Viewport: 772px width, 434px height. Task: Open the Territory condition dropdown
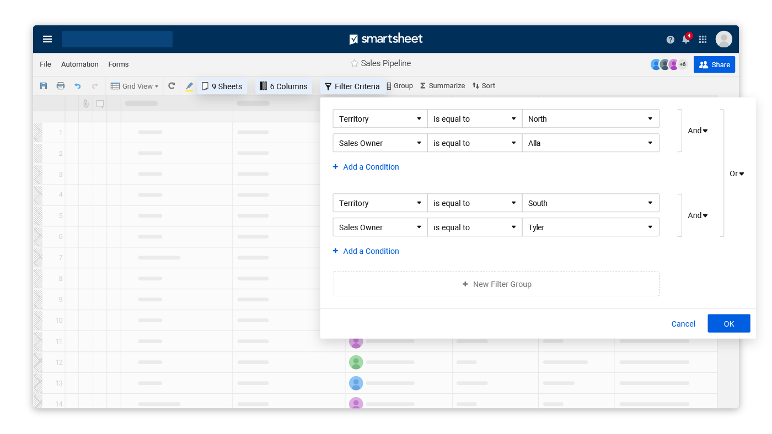coord(379,118)
